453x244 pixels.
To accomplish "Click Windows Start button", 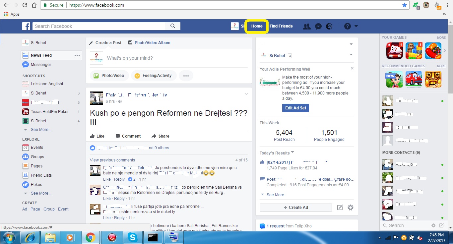I will point(9,237).
